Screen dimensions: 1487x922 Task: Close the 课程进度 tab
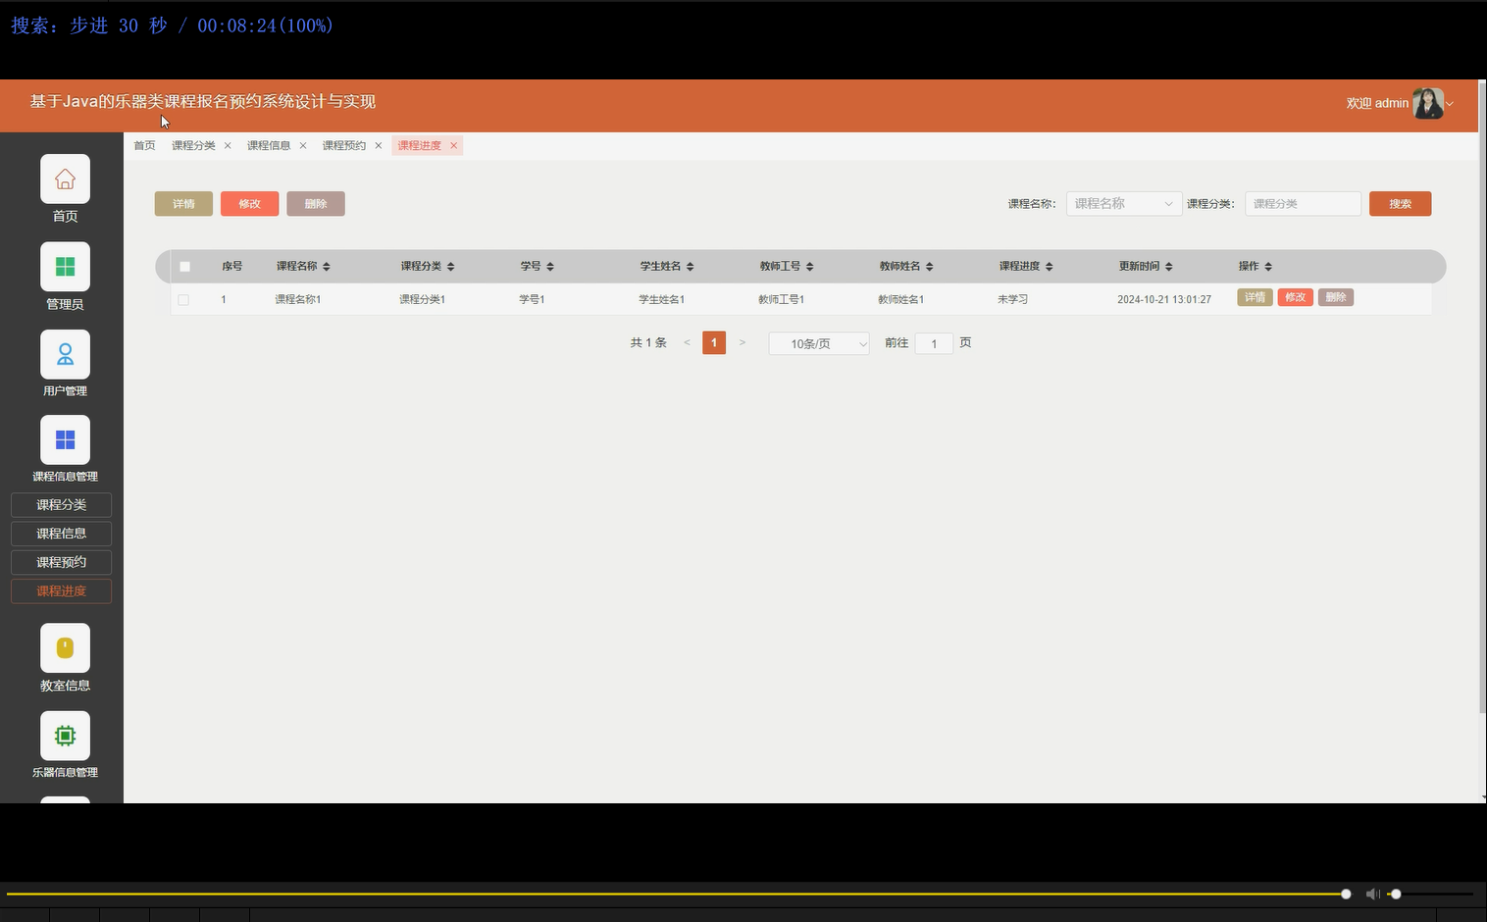tap(454, 145)
